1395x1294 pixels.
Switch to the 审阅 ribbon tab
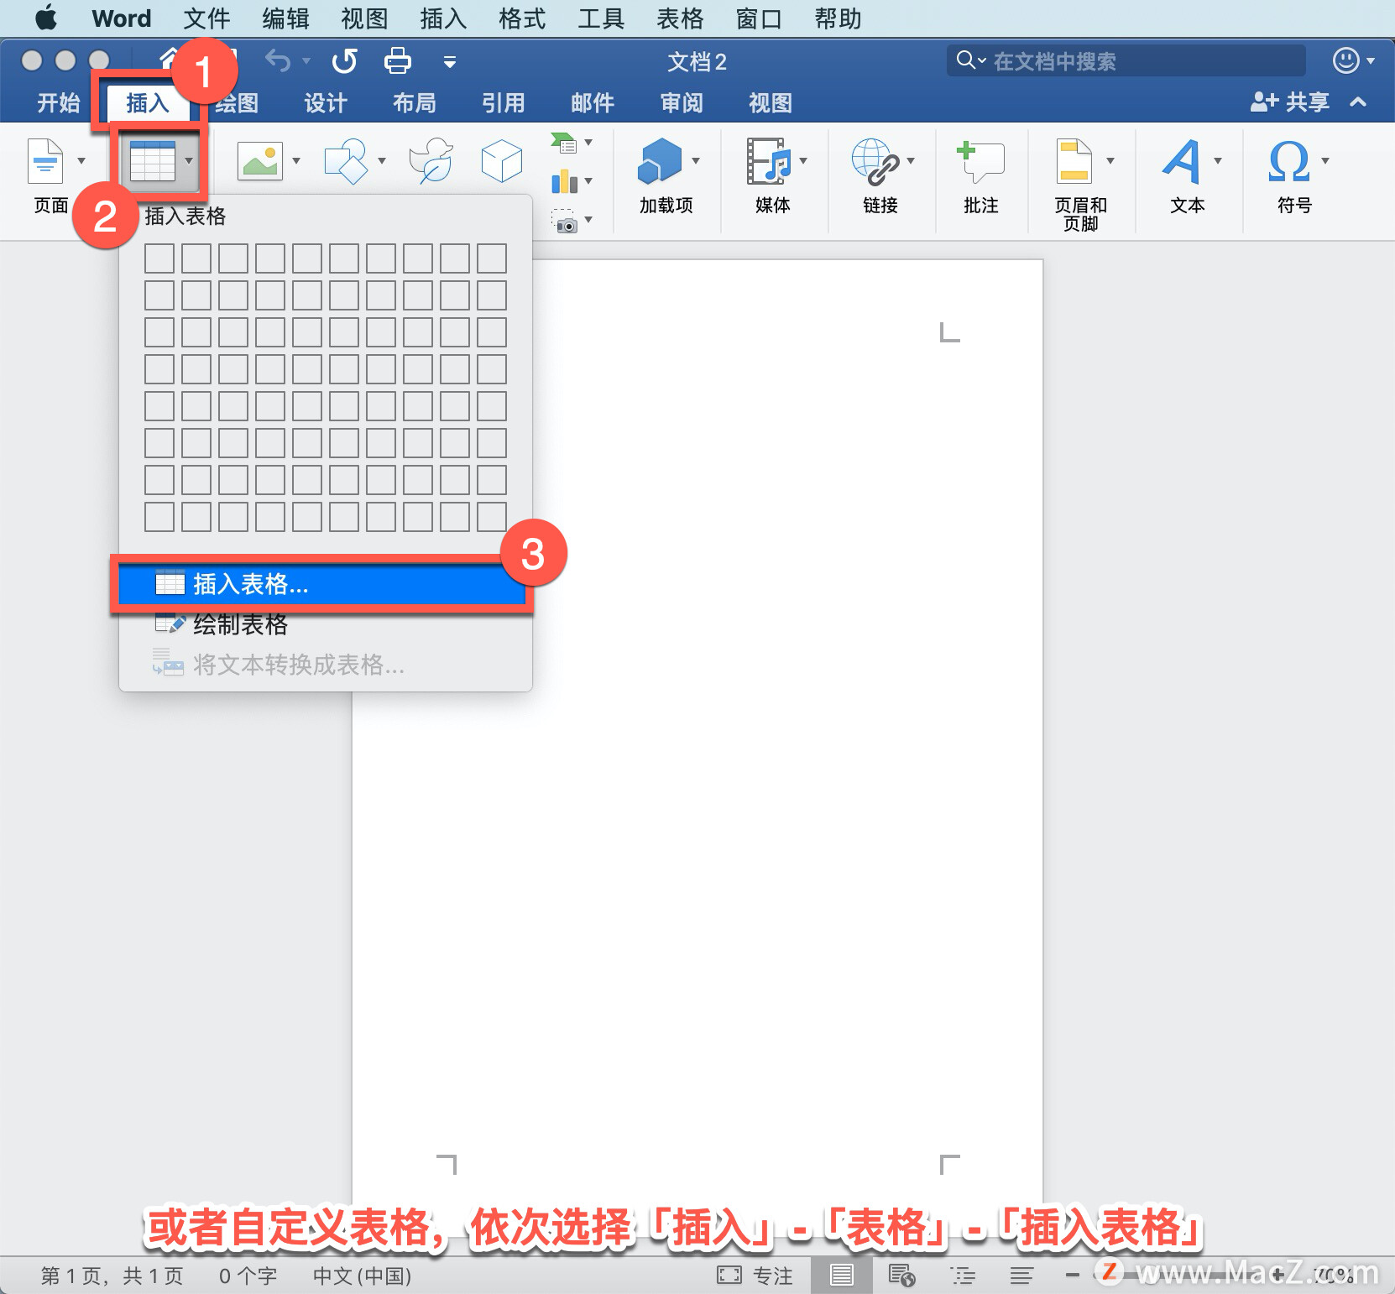coord(681,102)
